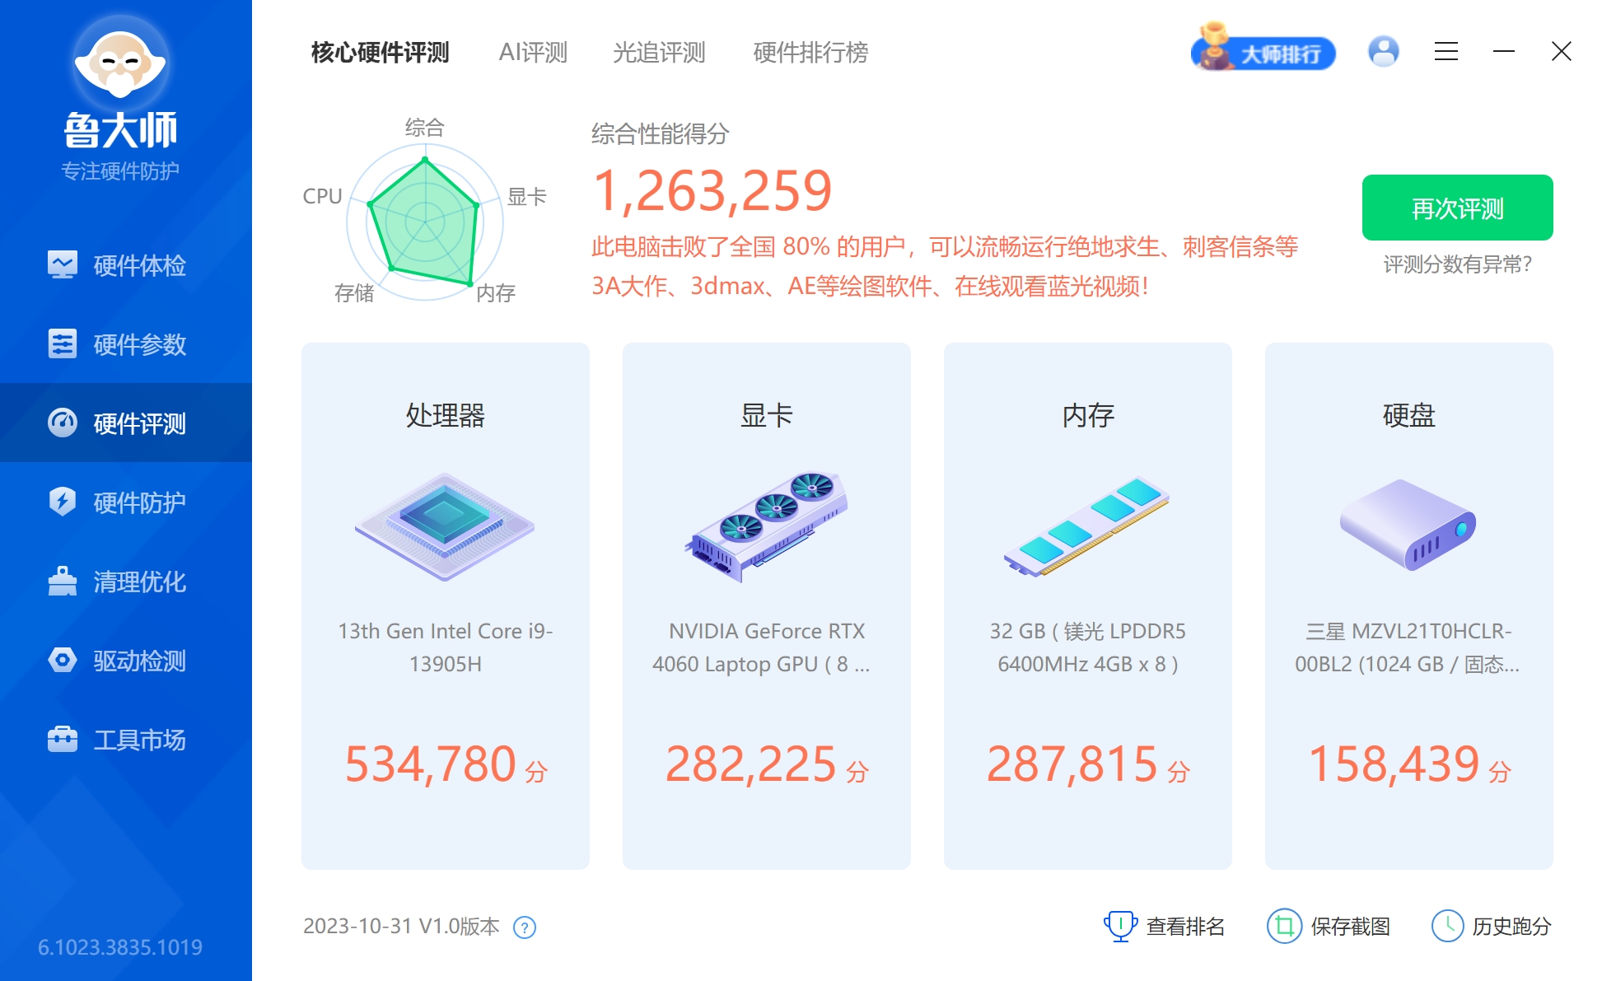Select 驱动检测 in the sidebar
The width and height of the screenshot is (1602, 981).
point(126,661)
